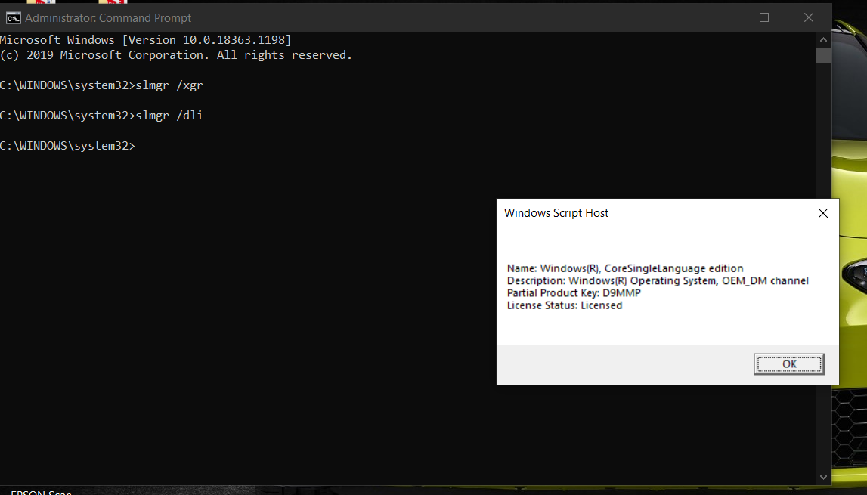The height and width of the screenshot is (495, 867).
Task: Click the scrollbar up arrow in Command Prompt
Action: tap(823, 40)
